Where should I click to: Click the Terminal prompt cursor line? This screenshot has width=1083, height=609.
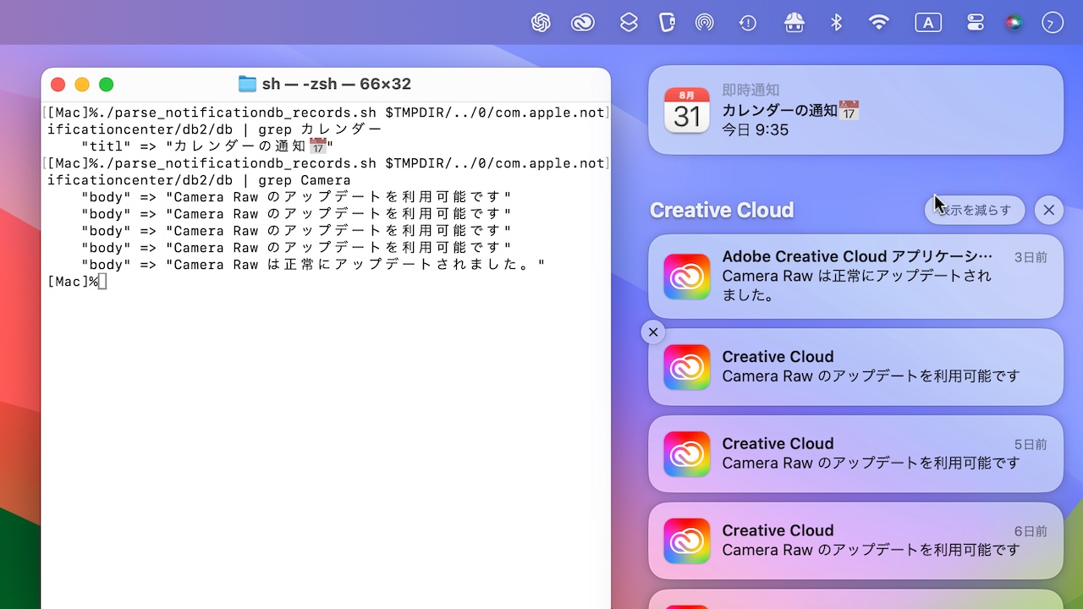78,282
